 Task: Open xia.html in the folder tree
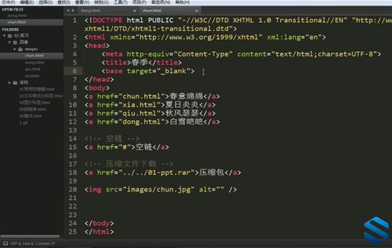coord(32,76)
